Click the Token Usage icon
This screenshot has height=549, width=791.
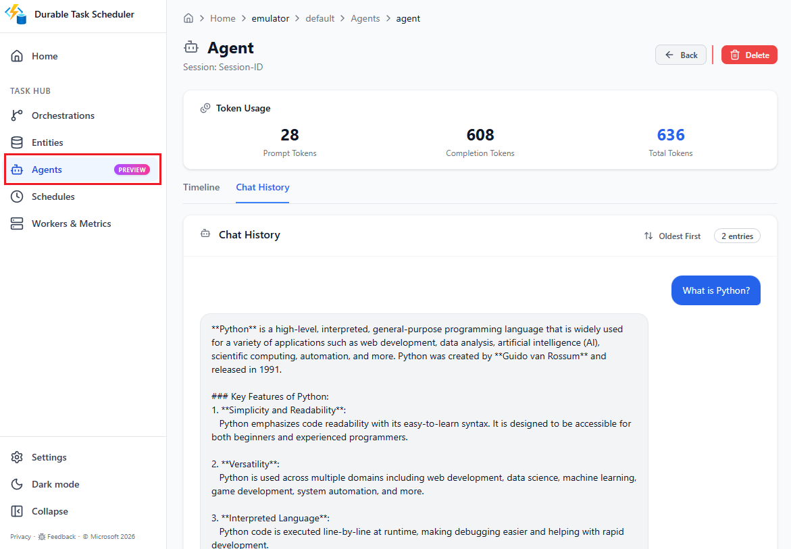click(x=205, y=109)
